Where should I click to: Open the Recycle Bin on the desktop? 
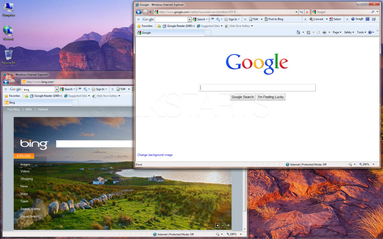tap(9, 57)
